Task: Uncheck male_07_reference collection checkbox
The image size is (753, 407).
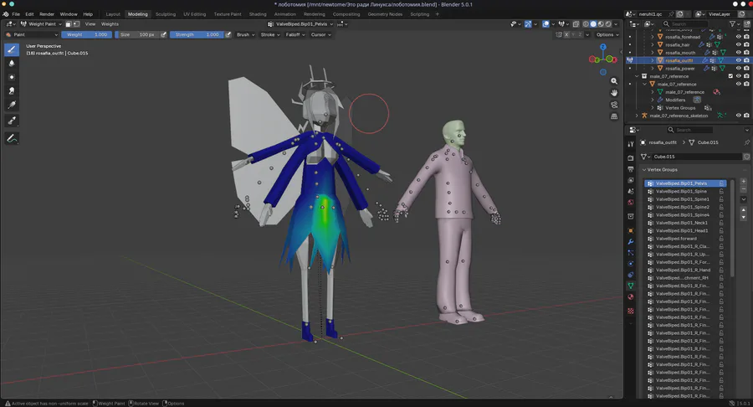Action: pyautogui.click(x=730, y=76)
